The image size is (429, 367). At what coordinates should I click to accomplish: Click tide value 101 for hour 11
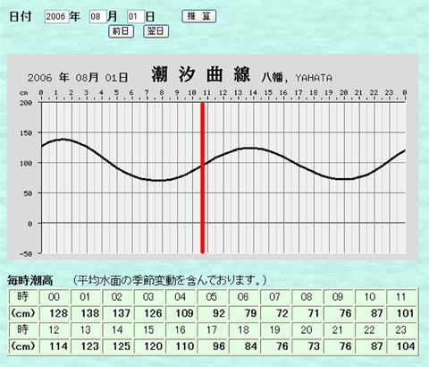click(401, 313)
